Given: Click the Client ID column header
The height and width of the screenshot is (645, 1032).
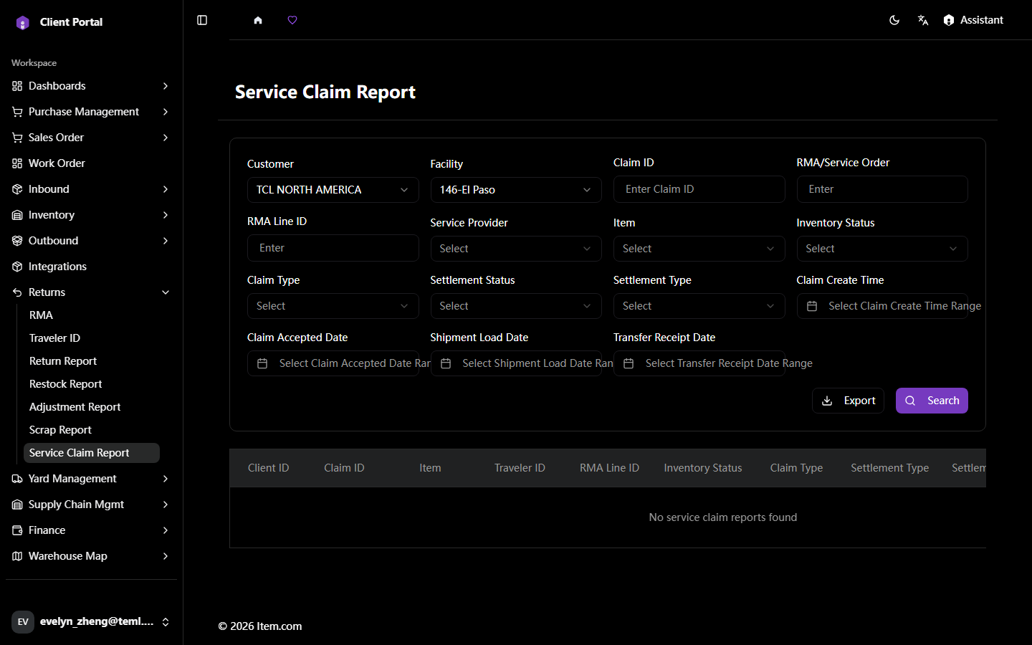Looking at the screenshot, I should tap(268, 468).
